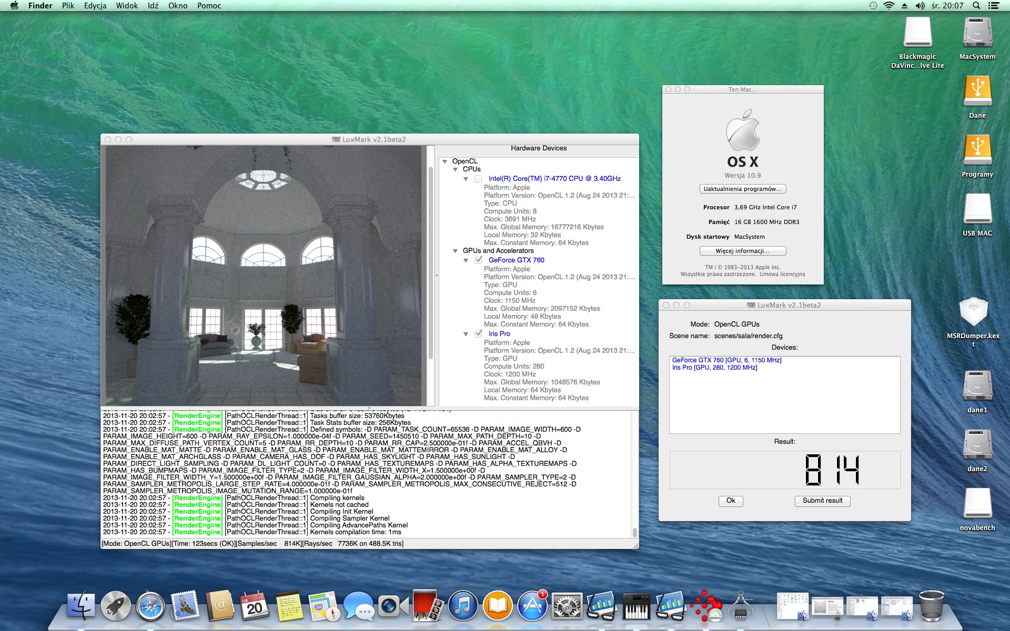Open the Apple menu
Viewport: 1010px width, 631px height.
point(14,6)
